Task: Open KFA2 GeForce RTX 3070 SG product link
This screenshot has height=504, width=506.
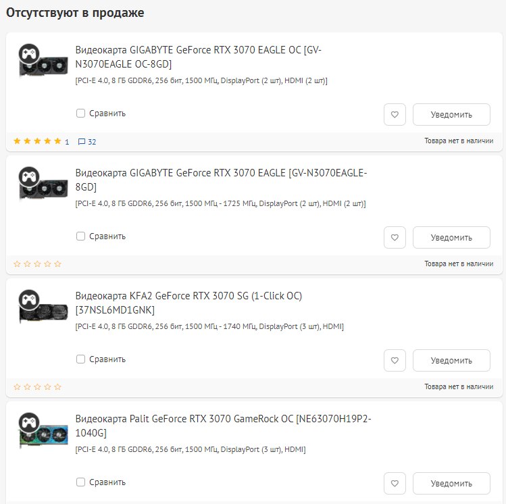Action: (188, 303)
